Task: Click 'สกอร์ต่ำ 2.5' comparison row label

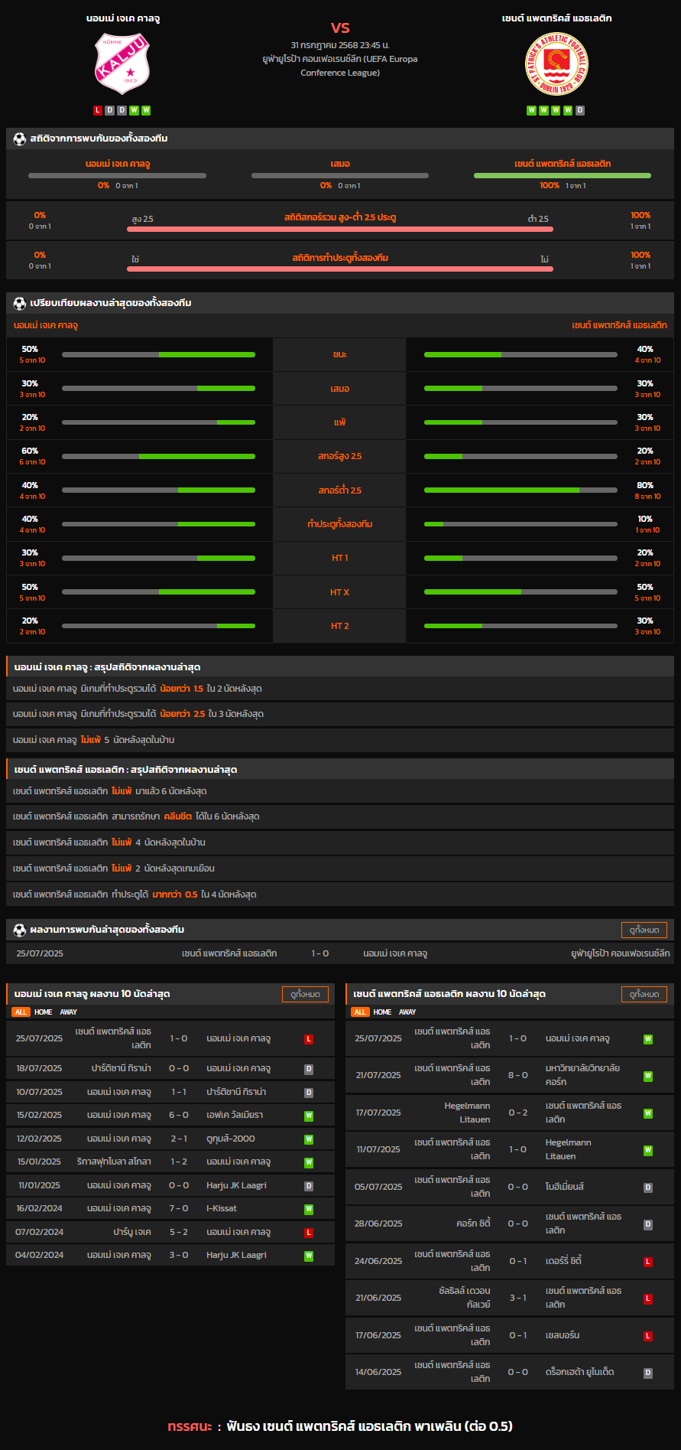Action: (x=340, y=490)
